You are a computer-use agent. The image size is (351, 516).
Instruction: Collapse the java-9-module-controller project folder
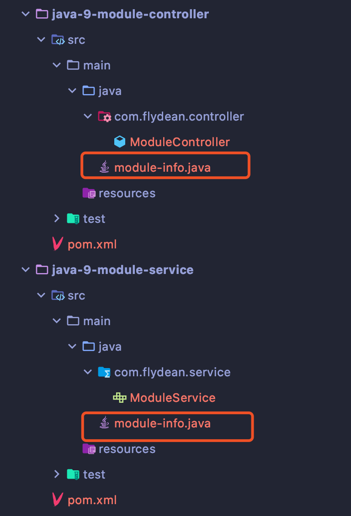click(x=26, y=14)
